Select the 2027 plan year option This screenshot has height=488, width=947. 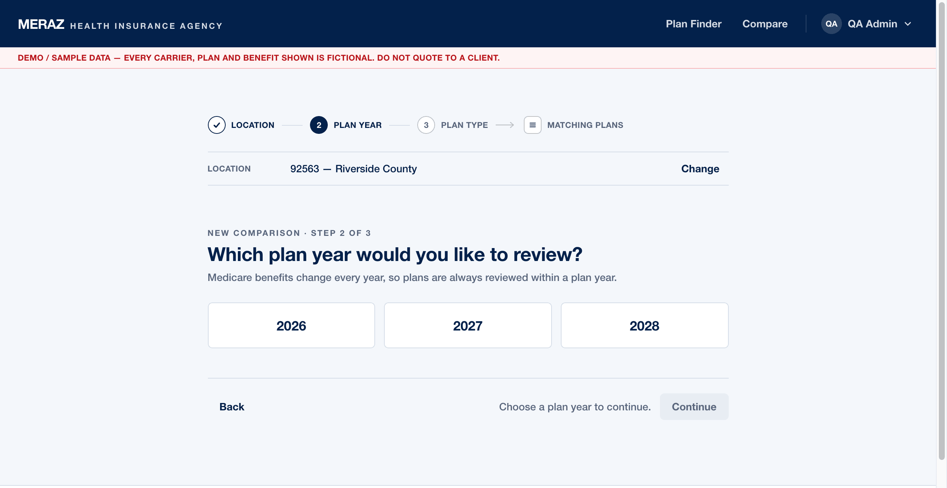coord(468,325)
